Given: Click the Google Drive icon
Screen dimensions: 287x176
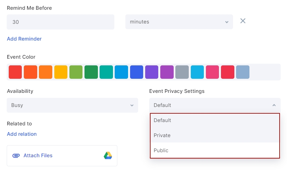Looking at the screenshot, I should [x=108, y=156].
